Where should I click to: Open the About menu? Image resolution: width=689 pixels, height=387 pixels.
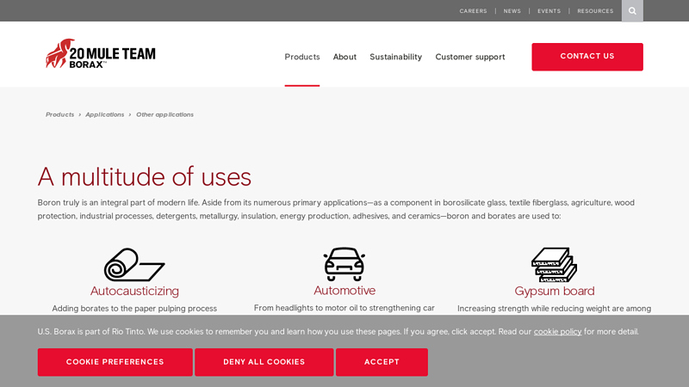tap(344, 57)
